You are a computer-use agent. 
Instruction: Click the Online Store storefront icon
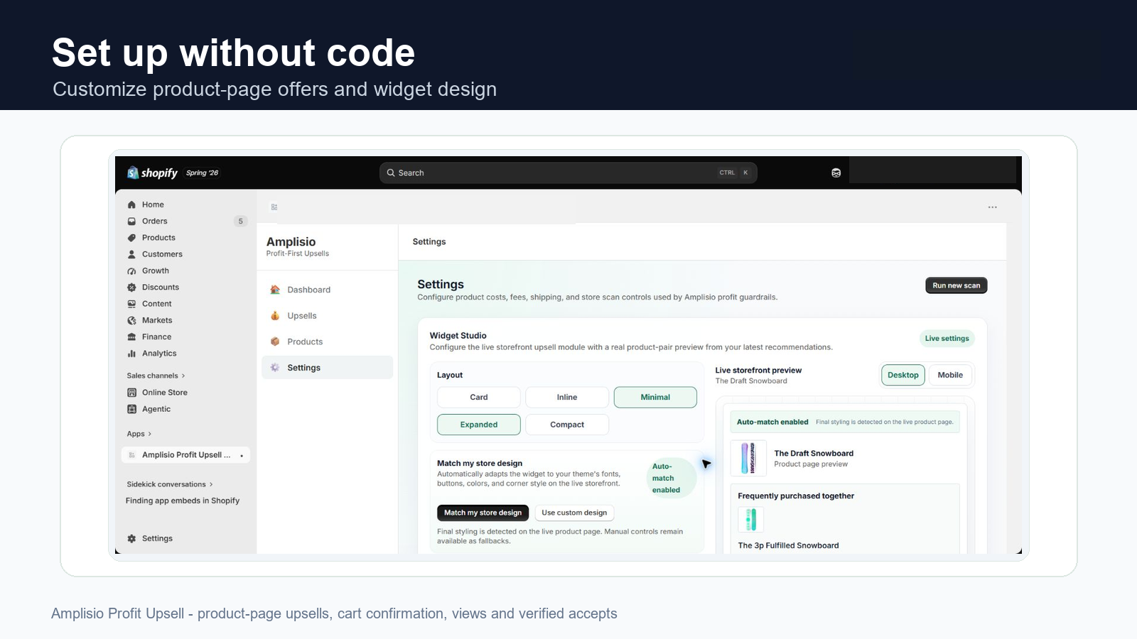point(131,393)
